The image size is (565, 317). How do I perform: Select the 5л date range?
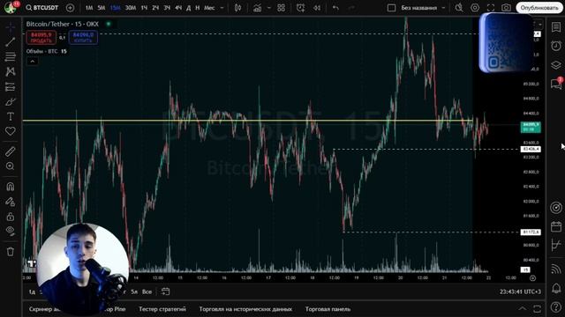(x=134, y=291)
